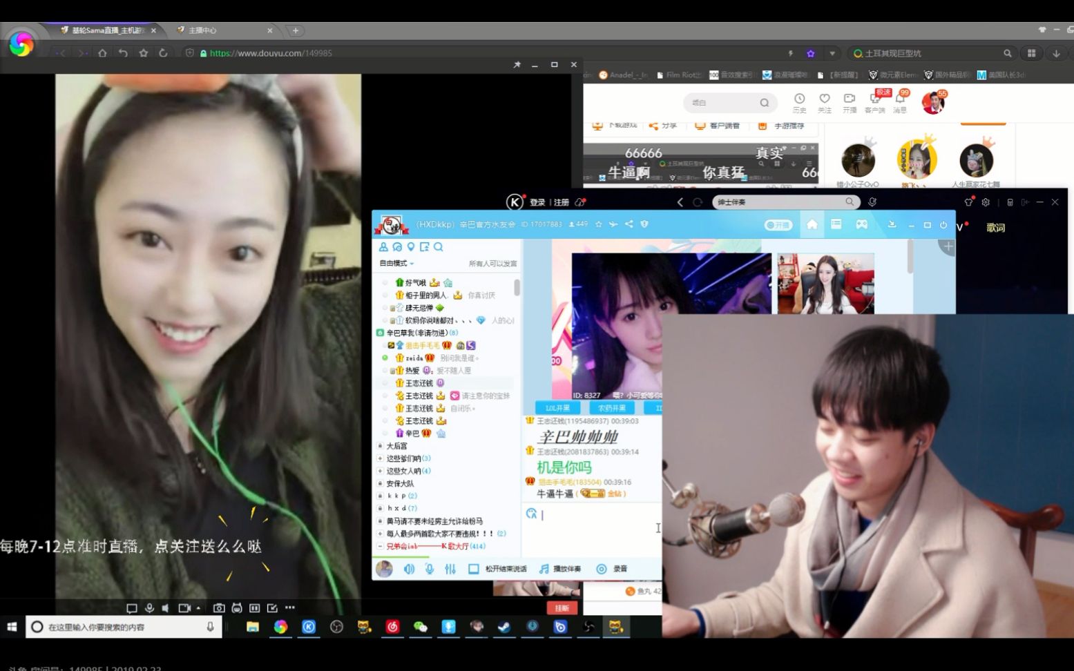
Task: Open the YY home tab icon
Action: coord(812,224)
